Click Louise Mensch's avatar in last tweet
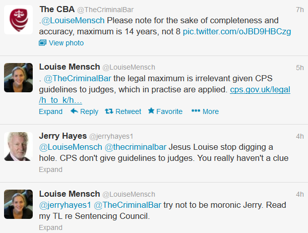Viewport: 308px width, 233px height. (19, 204)
